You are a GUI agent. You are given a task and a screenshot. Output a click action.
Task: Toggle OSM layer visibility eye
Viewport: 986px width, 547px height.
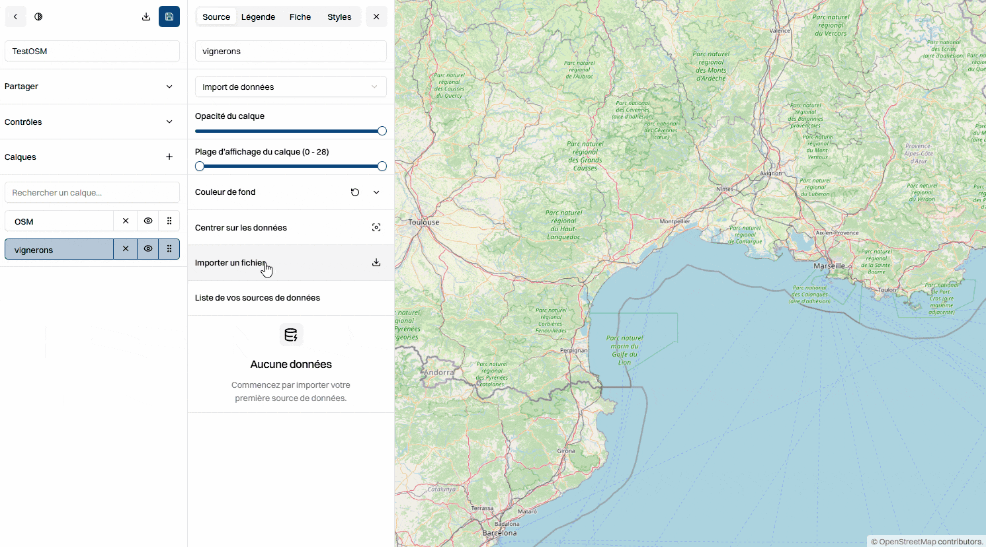pyautogui.click(x=148, y=221)
